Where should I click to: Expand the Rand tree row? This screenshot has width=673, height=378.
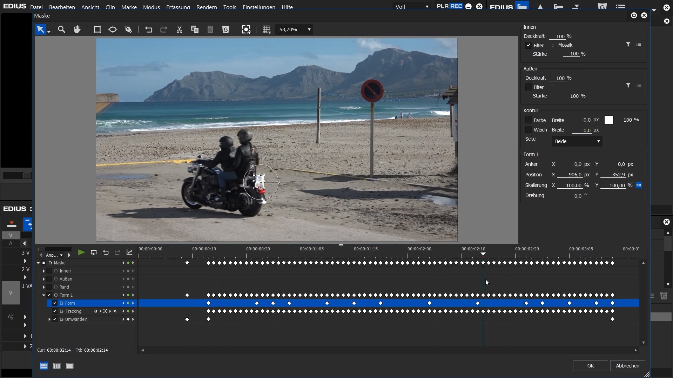[43, 287]
